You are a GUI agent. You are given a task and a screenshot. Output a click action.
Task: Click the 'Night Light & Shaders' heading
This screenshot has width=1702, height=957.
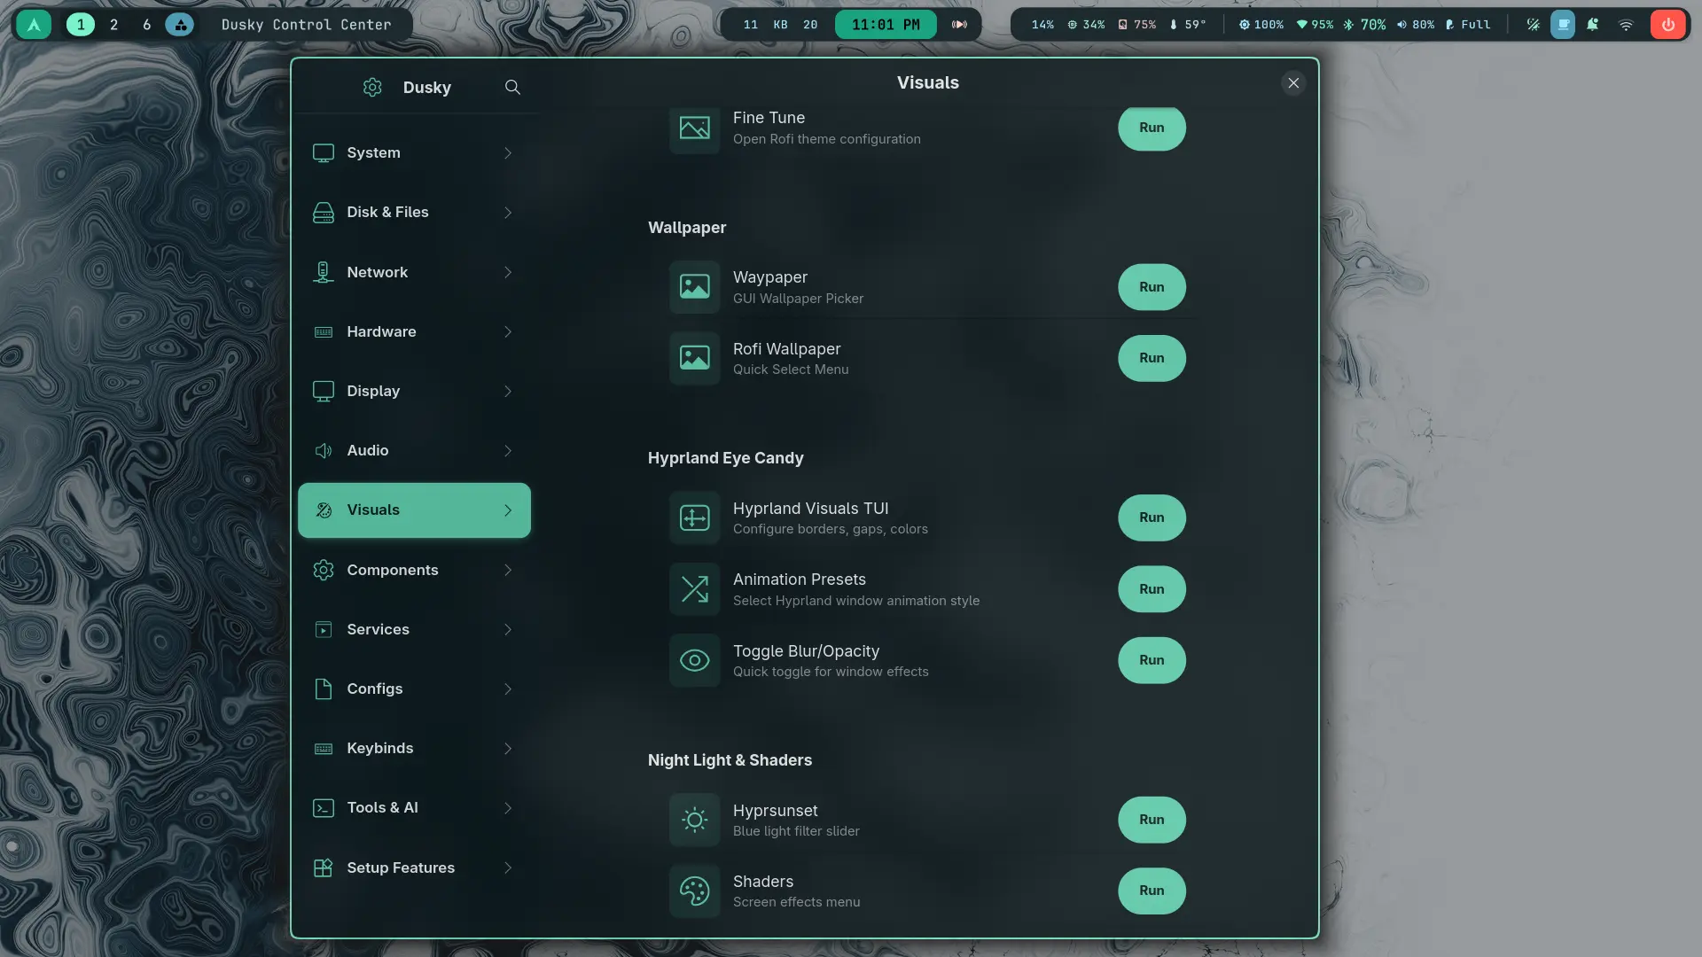[730, 760]
